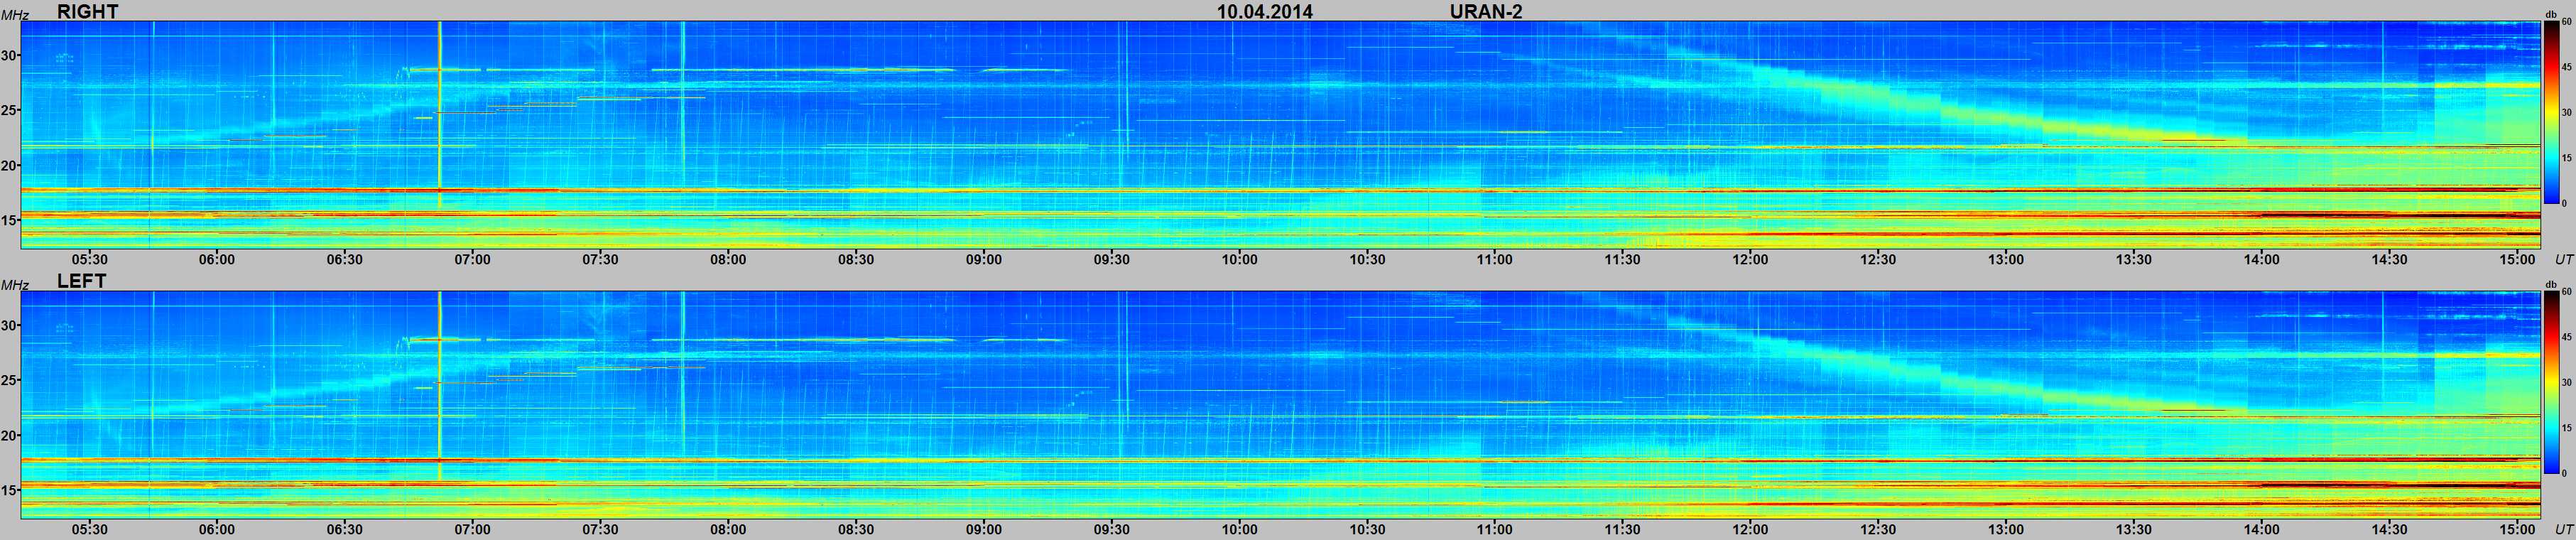Click the LEFT panel color scale bar

(x=2551, y=382)
